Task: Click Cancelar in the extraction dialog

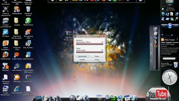Action: click(x=82, y=59)
